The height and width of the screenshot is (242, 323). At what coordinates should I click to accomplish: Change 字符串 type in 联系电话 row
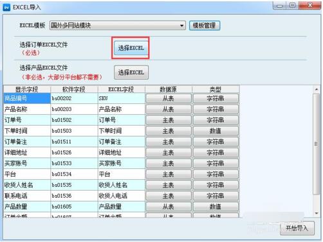coord(216,196)
